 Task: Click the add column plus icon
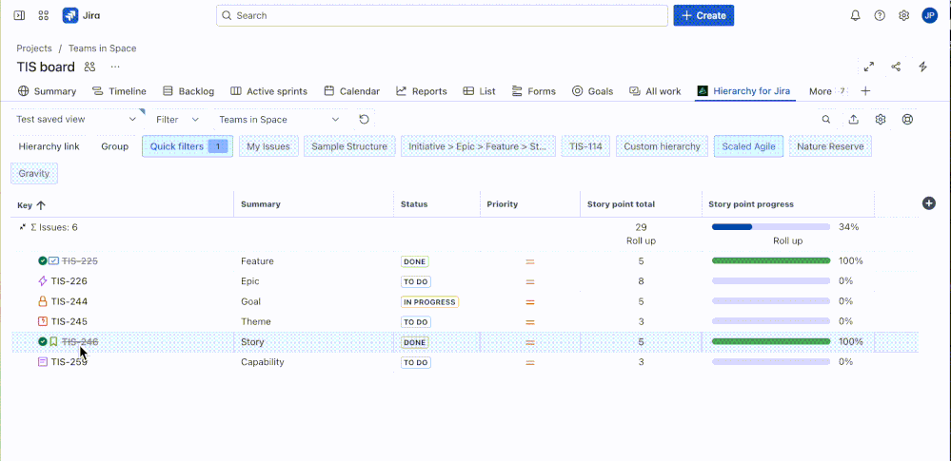tap(928, 203)
